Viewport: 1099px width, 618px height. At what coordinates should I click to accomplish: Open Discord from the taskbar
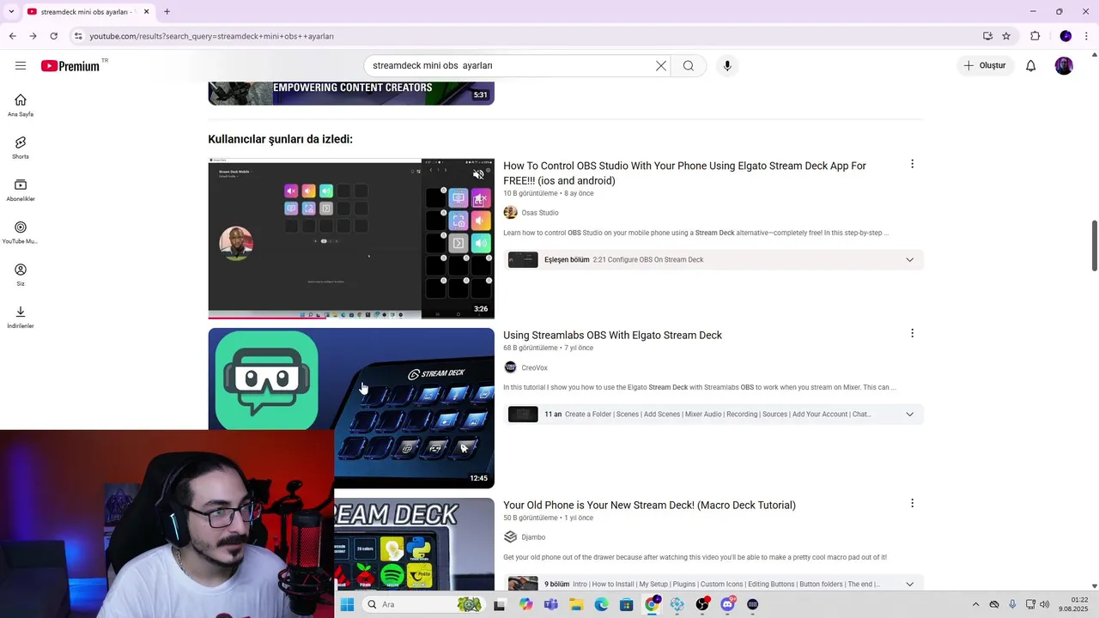[x=728, y=604]
